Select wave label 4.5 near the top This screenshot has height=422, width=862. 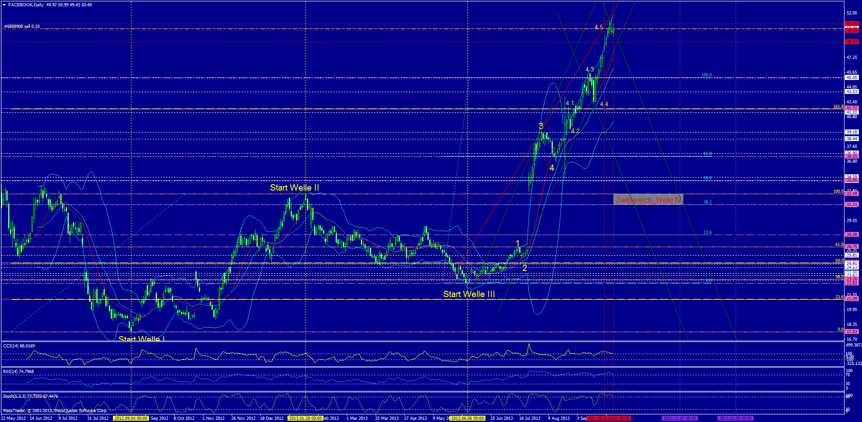598,27
